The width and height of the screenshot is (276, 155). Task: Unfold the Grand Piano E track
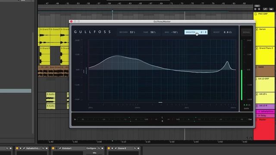(x=257, y=48)
